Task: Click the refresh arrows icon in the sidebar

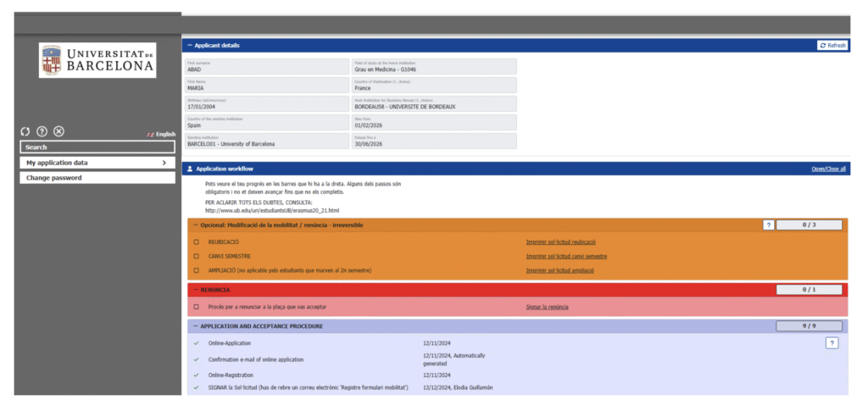Action: coord(25,131)
